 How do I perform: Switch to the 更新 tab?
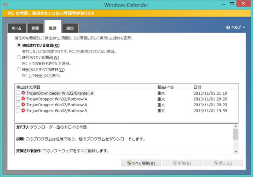point(35,28)
